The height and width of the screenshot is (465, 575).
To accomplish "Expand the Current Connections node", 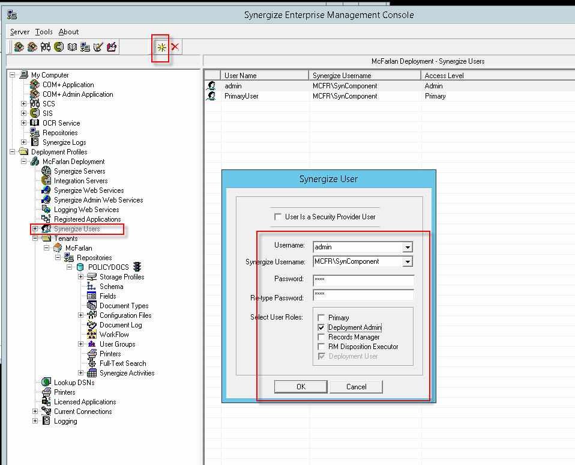I will click(35, 412).
